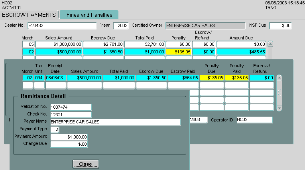305x170 pixels.
Task: Click the Close button in Remittance Detail
Action: 86,164
